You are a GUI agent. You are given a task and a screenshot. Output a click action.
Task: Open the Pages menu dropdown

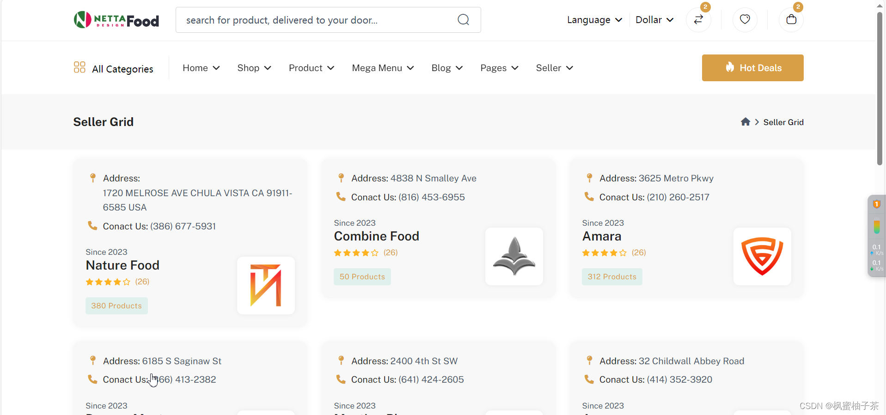point(499,68)
